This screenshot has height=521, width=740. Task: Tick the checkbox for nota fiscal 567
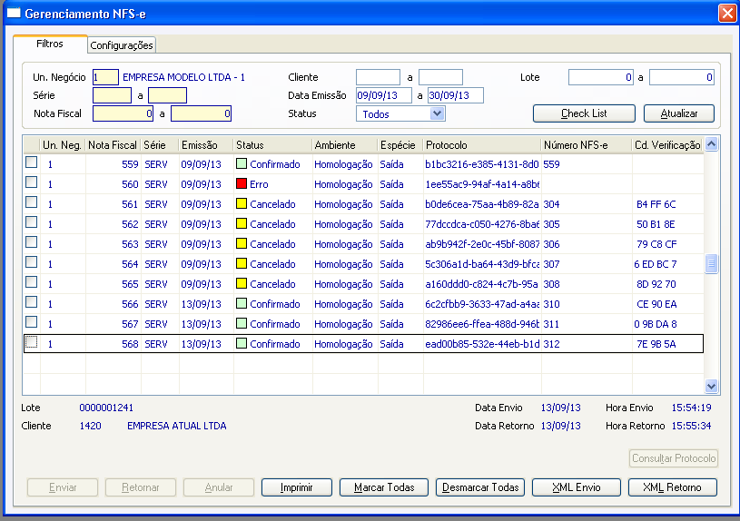click(32, 322)
